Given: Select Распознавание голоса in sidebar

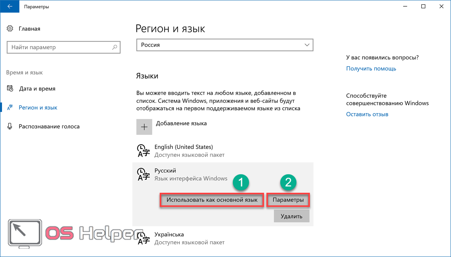Looking at the screenshot, I should point(49,127).
